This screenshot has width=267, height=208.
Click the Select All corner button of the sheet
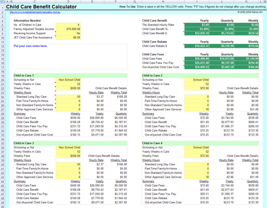pyautogui.click(x=3, y=2)
